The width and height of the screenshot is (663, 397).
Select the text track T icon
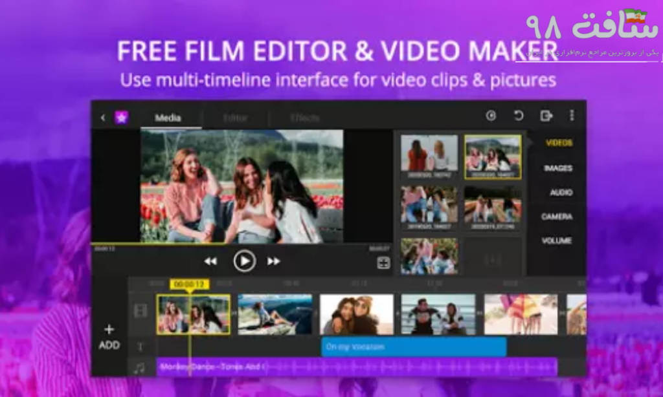[x=140, y=347]
